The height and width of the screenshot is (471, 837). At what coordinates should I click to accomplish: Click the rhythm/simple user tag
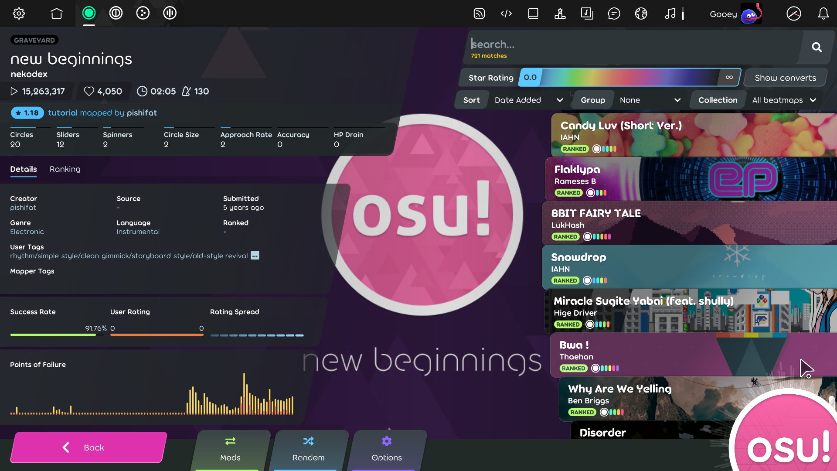[34, 256]
